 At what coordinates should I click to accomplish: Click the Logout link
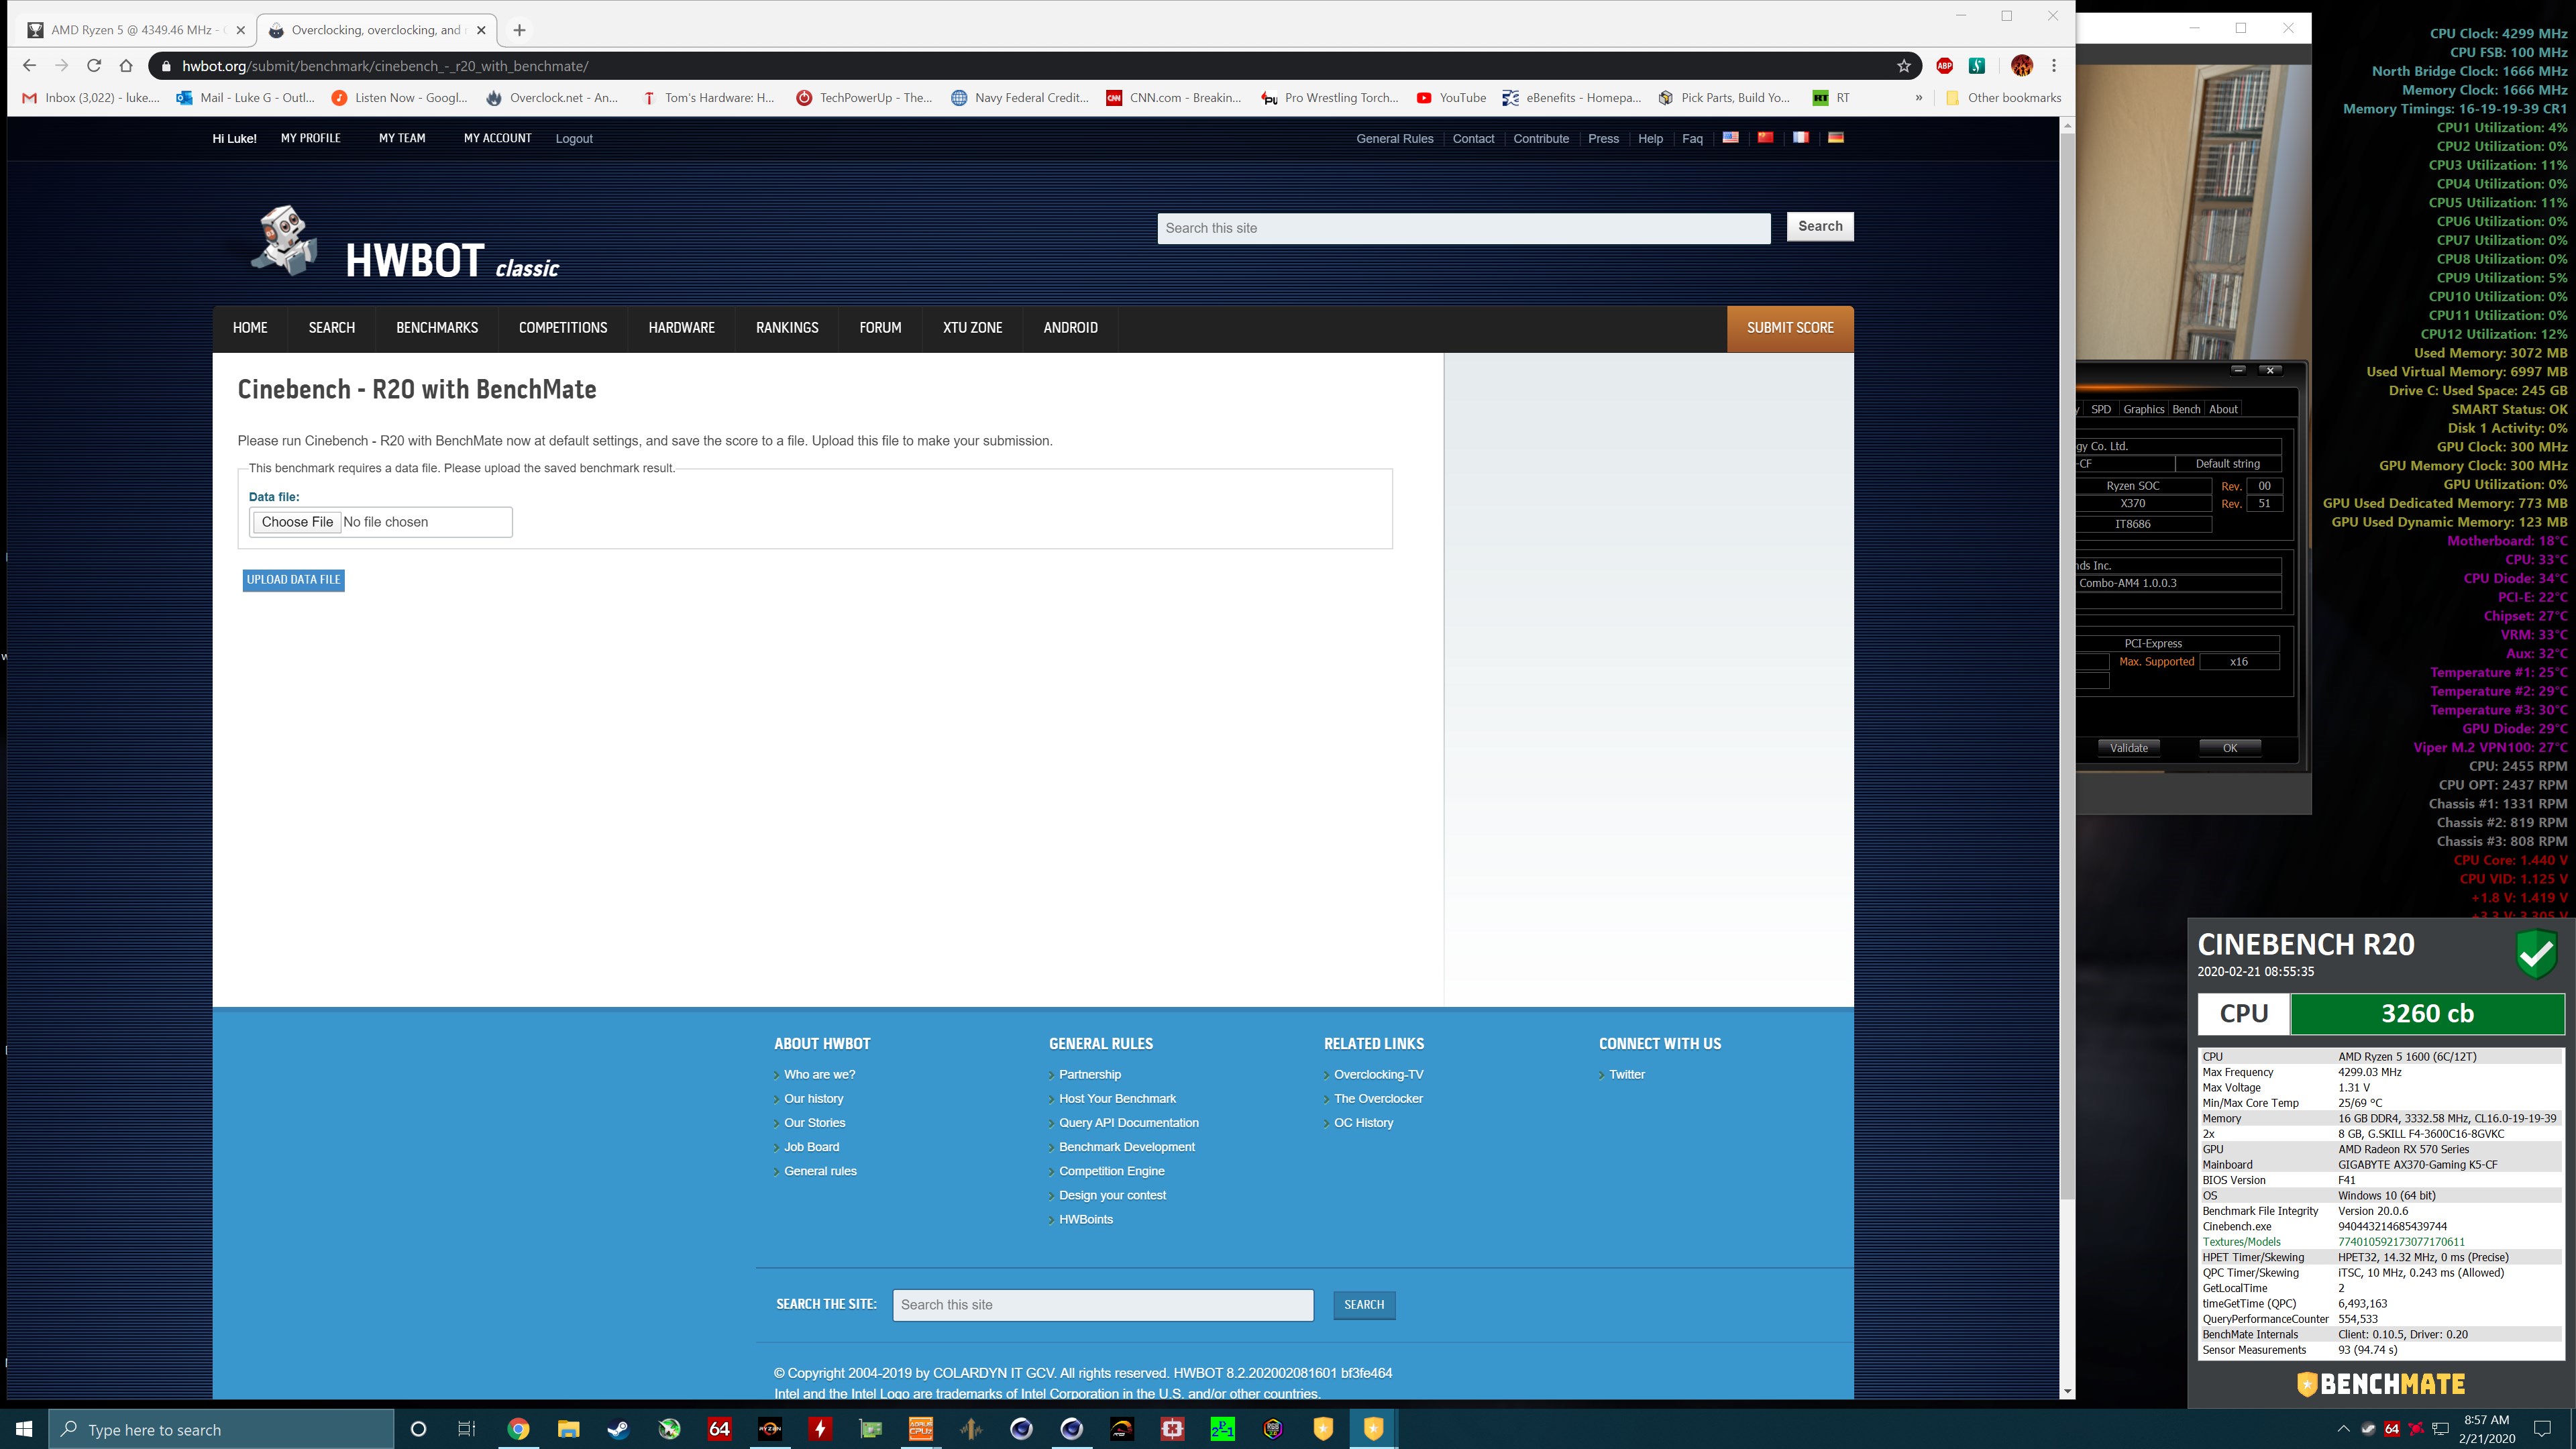tap(574, 139)
